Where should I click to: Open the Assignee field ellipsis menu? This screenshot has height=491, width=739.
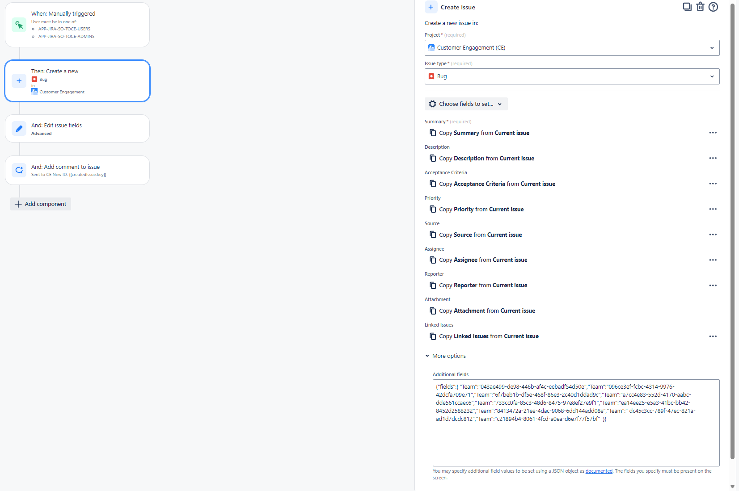[713, 260]
